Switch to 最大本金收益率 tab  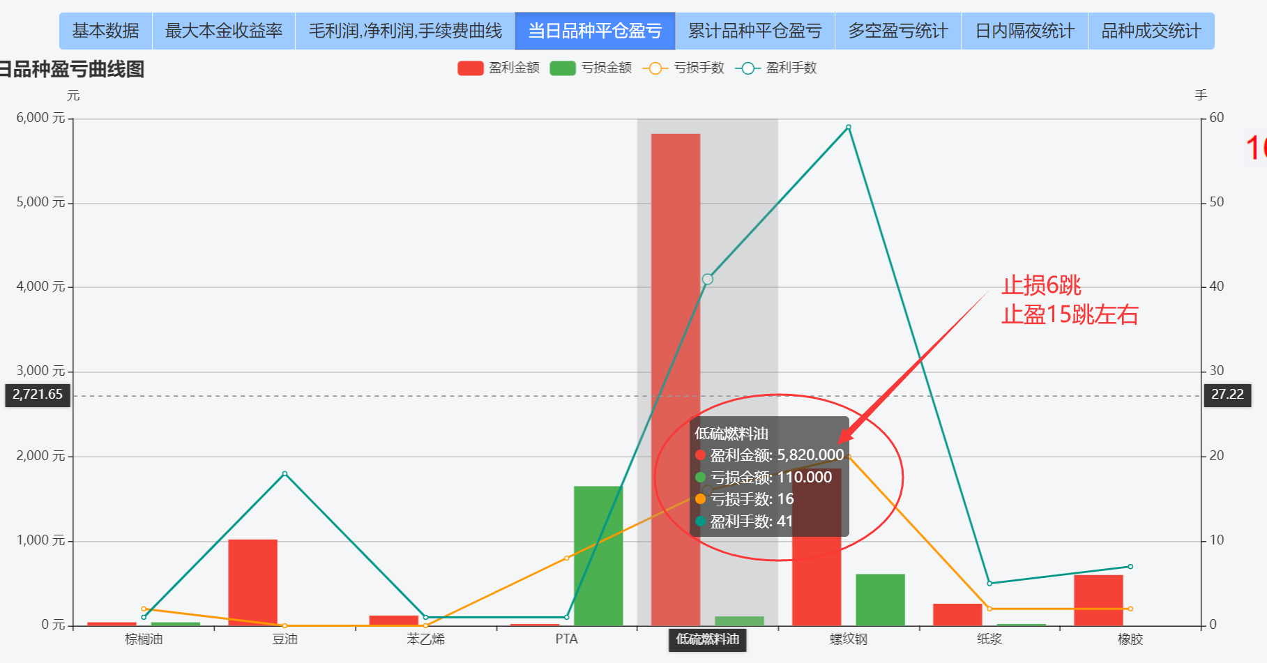pyautogui.click(x=223, y=31)
